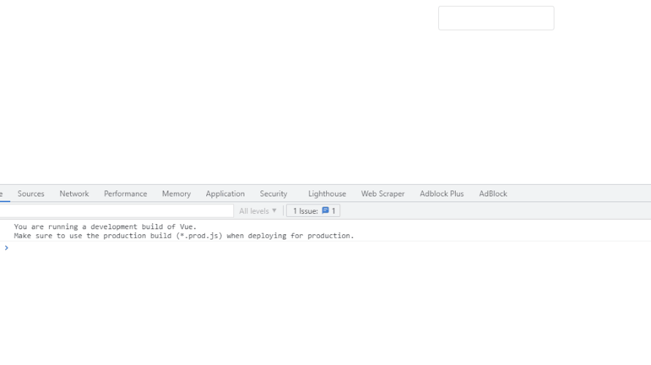The height and width of the screenshot is (365, 651).
Task: Focus the console filter input field
Action: click(x=116, y=211)
